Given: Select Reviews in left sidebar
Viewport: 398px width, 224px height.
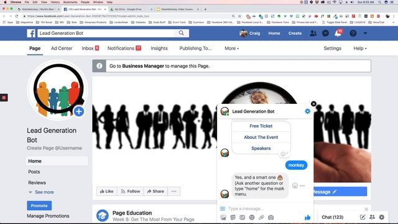Looking at the screenshot, I should (37, 182).
